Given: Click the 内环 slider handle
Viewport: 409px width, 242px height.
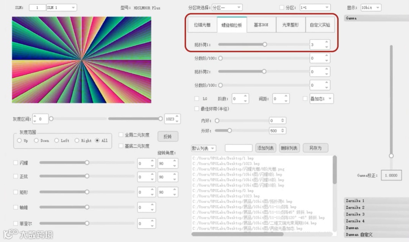Looking at the screenshot, I should pos(217,120).
